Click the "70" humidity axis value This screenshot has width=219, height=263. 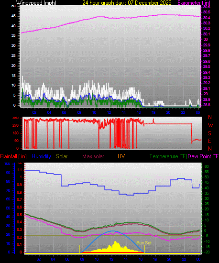pyautogui.click(x=8, y=190)
